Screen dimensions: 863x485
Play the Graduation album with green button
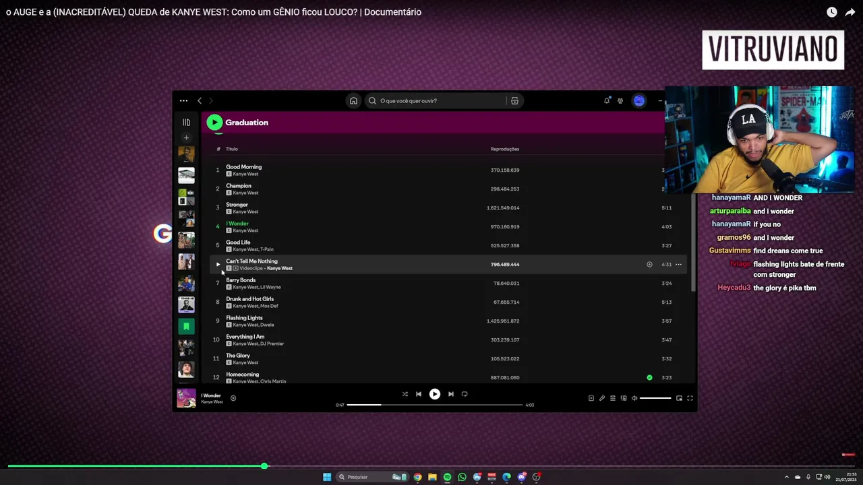(x=214, y=123)
